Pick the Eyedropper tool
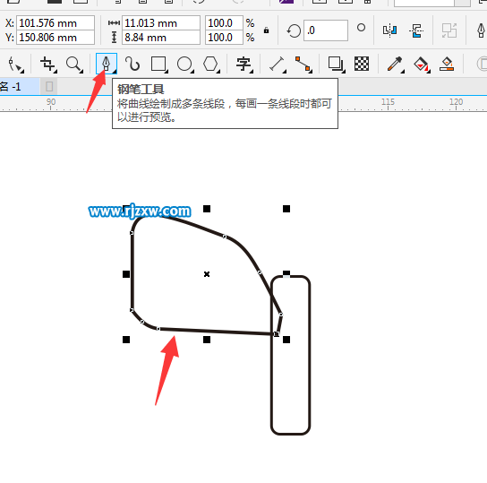The height and width of the screenshot is (483, 487). [x=395, y=65]
